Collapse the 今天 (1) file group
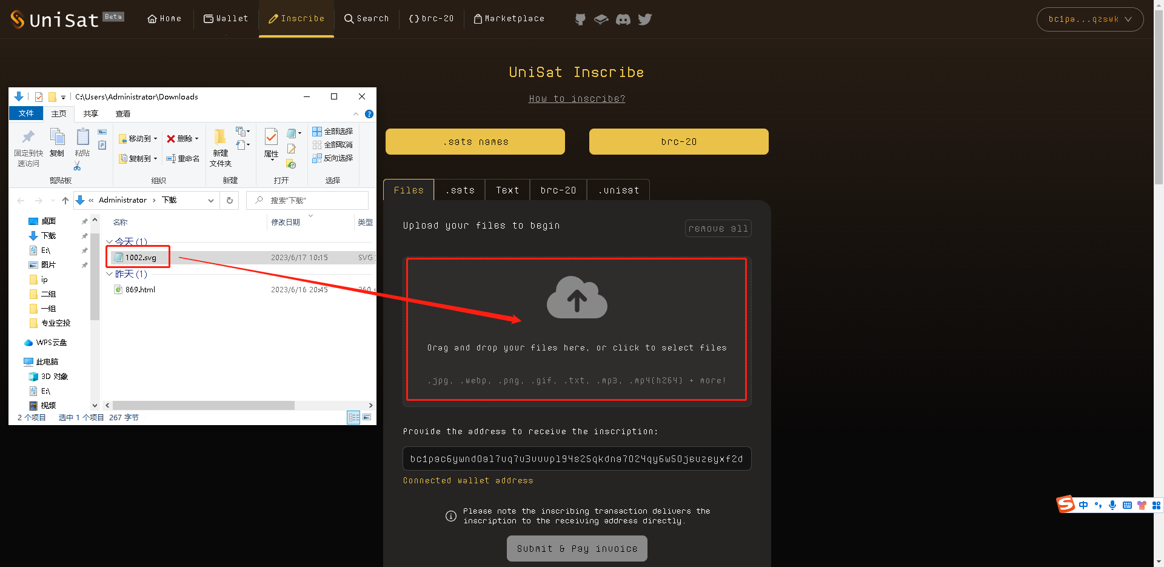The width and height of the screenshot is (1164, 567). 110,242
